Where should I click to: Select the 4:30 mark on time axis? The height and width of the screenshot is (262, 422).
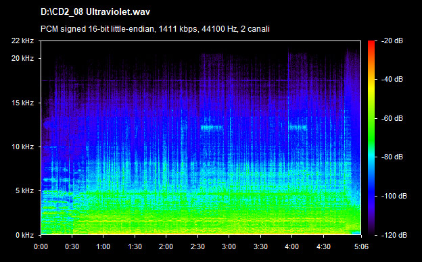(324, 246)
